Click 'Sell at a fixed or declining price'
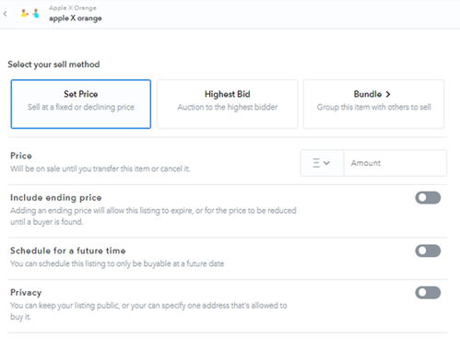The width and height of the screenshot is (460, 350). (81, 107)
